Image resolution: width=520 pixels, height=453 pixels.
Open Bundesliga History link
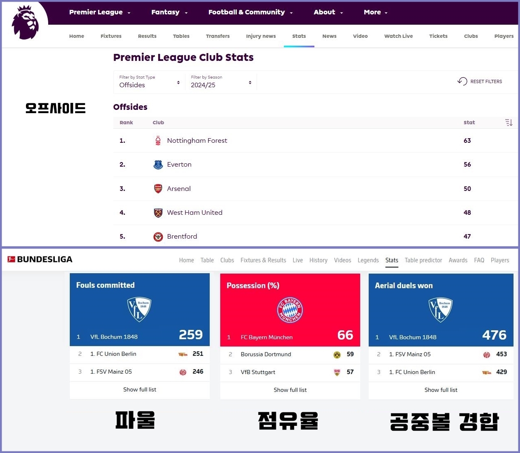(x=318, y=260)
